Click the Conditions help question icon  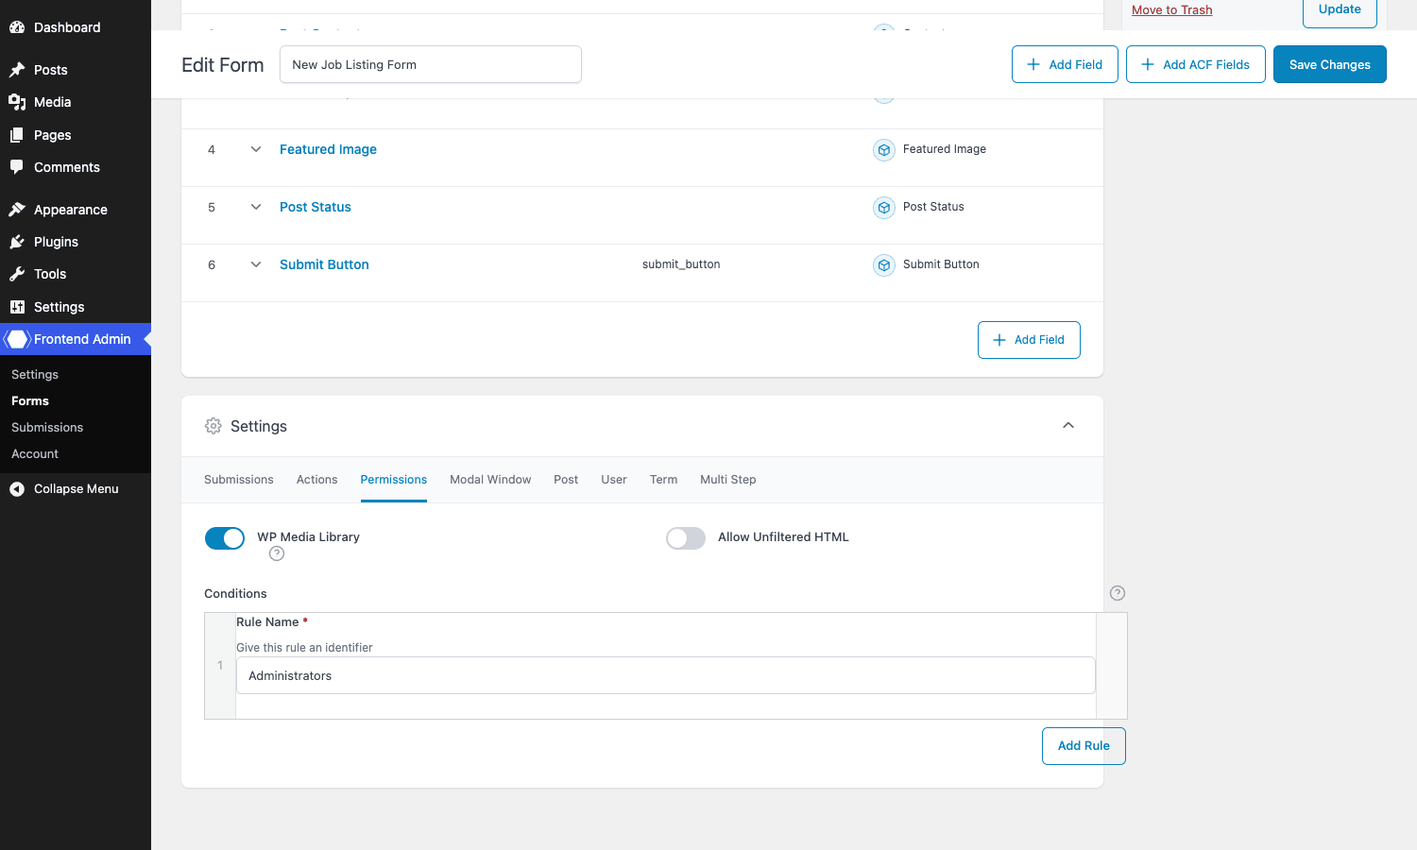click(1118, 593)
